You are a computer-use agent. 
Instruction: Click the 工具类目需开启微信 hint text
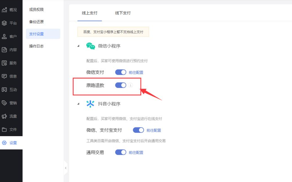click(126, 141)
